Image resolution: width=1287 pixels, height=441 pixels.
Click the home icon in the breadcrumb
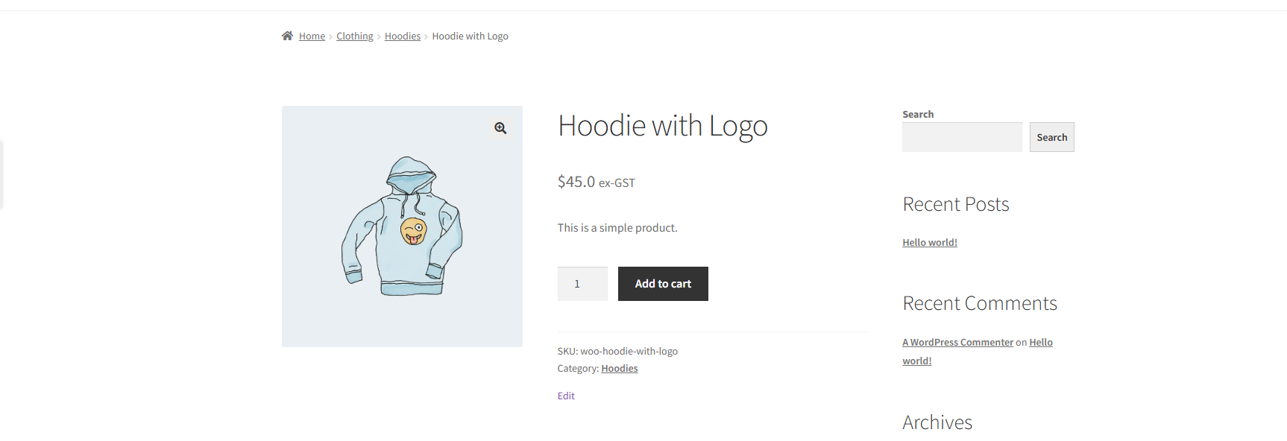coord(287,36)
